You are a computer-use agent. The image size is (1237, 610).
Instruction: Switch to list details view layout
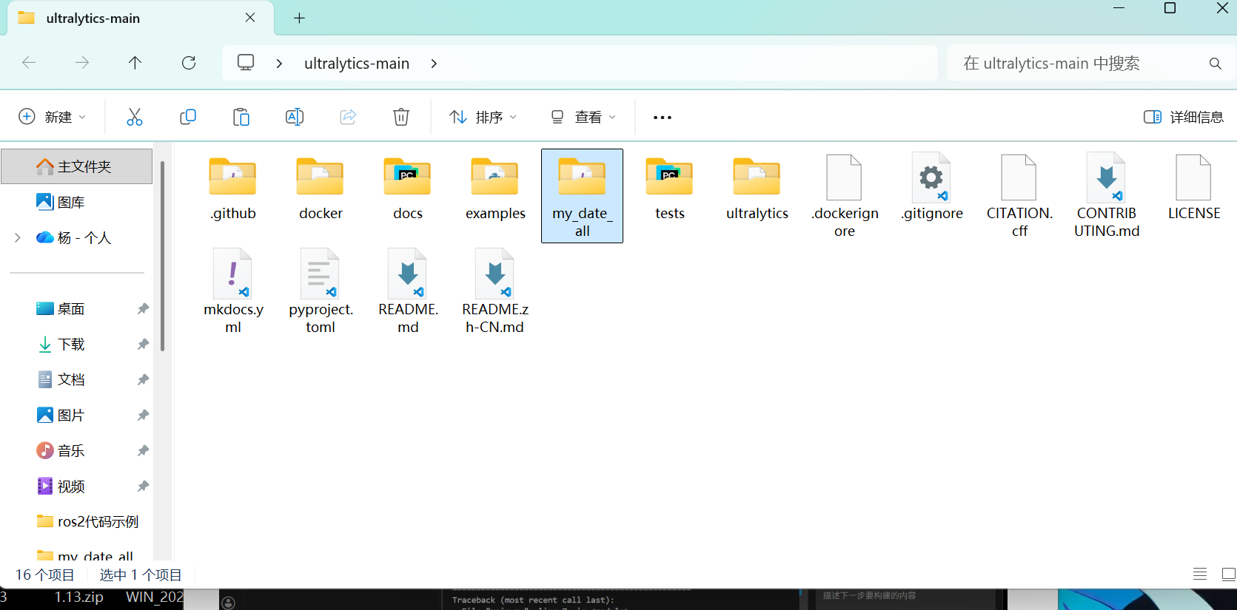[1200, 574]
